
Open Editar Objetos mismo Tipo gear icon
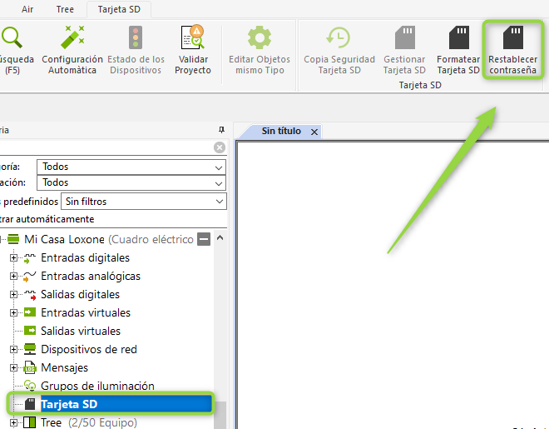coord(260,39)
